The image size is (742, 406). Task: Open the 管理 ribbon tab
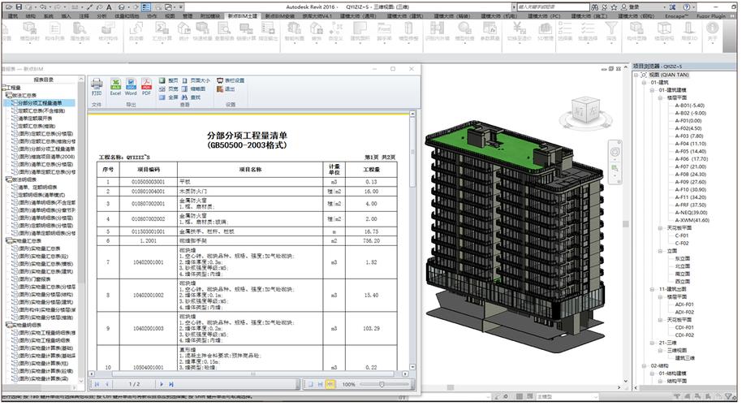[188, 16]
